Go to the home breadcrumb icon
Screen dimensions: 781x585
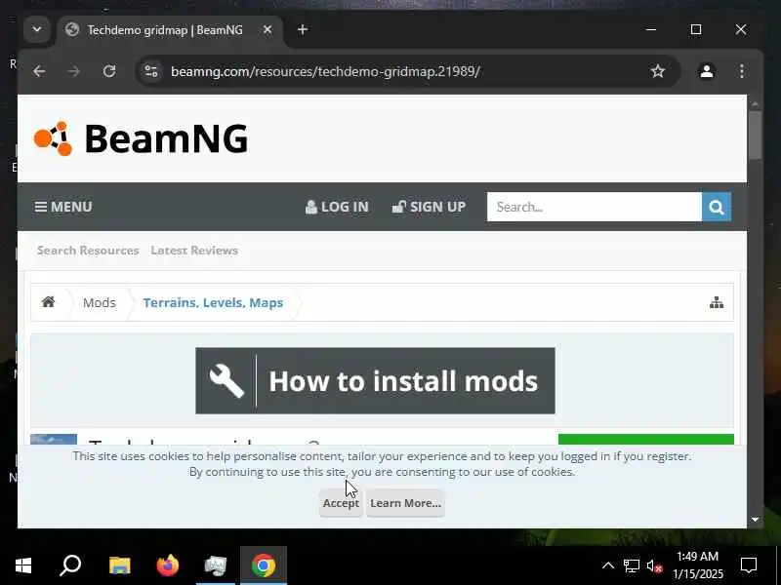coord(48,302)
